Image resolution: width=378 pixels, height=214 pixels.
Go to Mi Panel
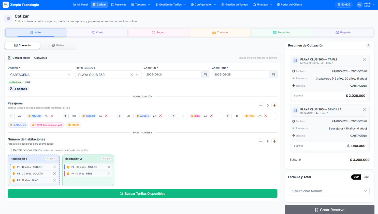tap(81, 5)
